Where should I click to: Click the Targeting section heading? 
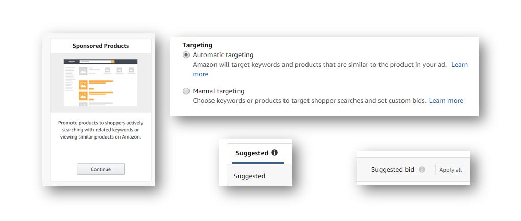[x=197, y=45]
